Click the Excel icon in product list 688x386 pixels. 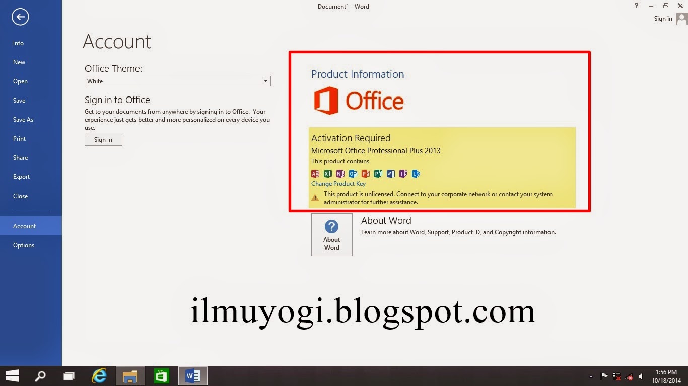click(328, 174)
